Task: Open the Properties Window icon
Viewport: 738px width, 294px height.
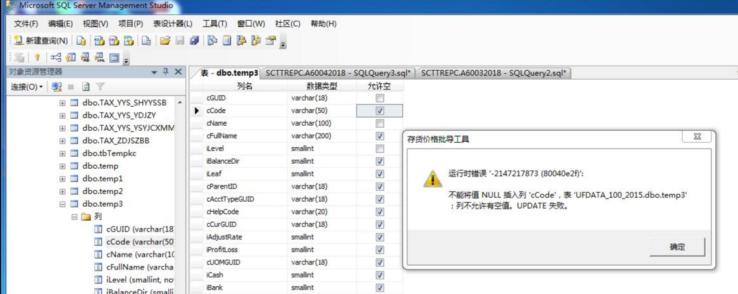Action: tap(271, 41)
